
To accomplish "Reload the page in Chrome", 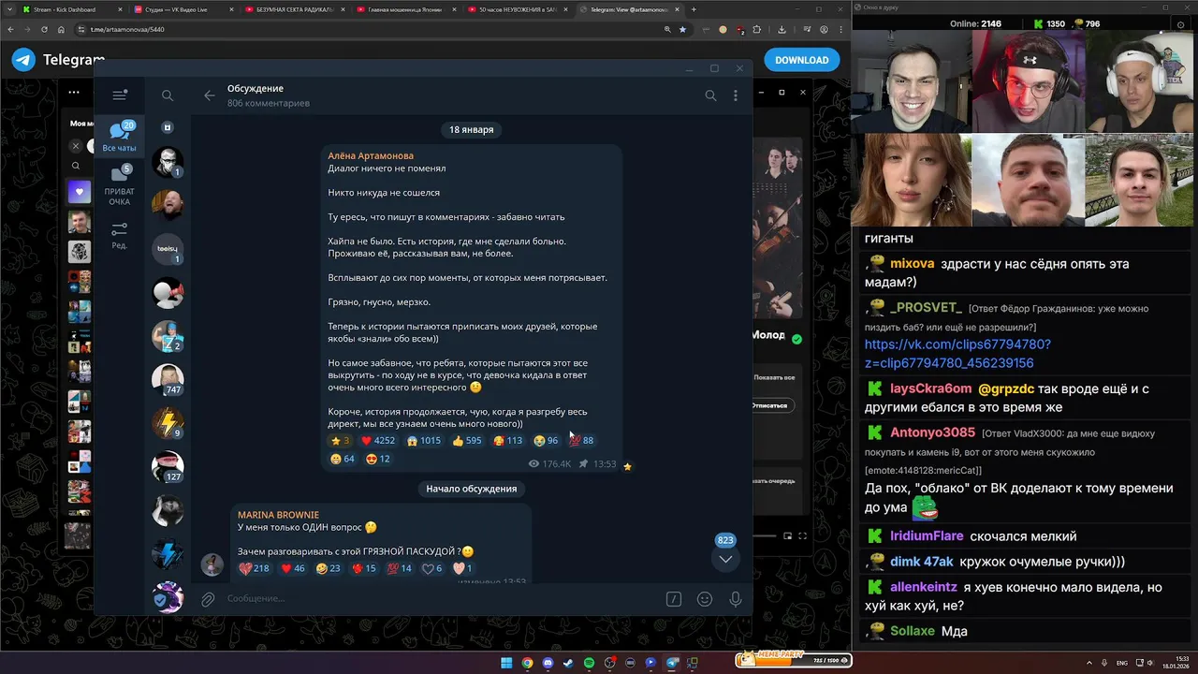I will [42, 29].
